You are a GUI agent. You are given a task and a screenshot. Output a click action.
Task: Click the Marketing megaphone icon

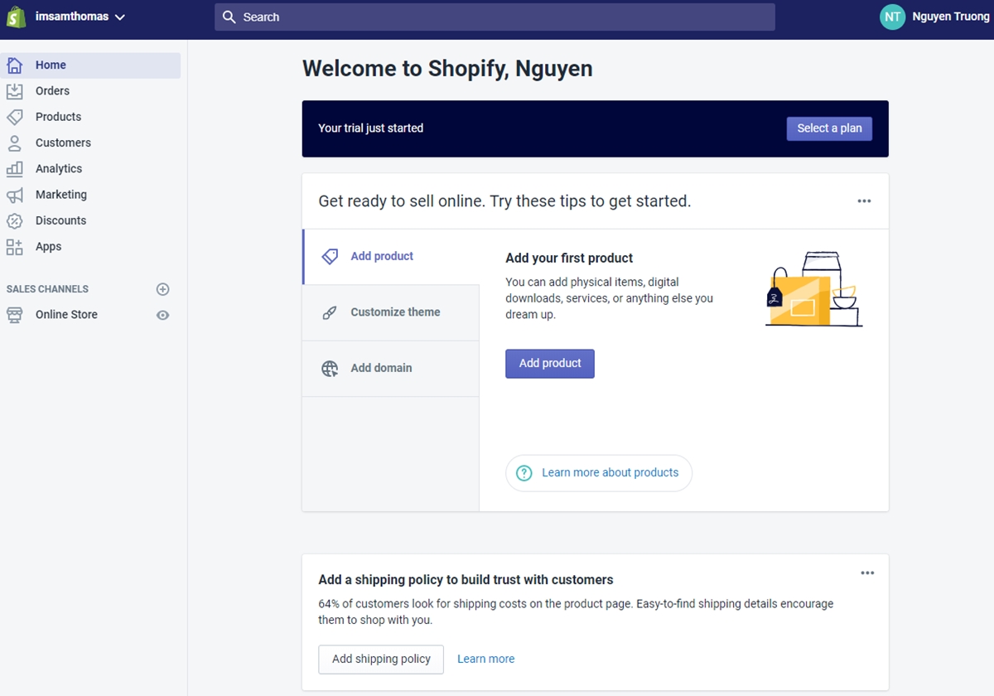[x=14, y=195]
